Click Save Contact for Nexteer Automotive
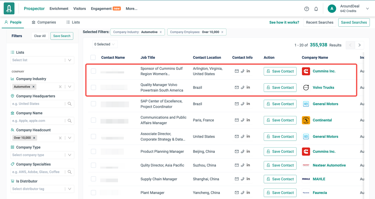 click(x=280, y=165)
